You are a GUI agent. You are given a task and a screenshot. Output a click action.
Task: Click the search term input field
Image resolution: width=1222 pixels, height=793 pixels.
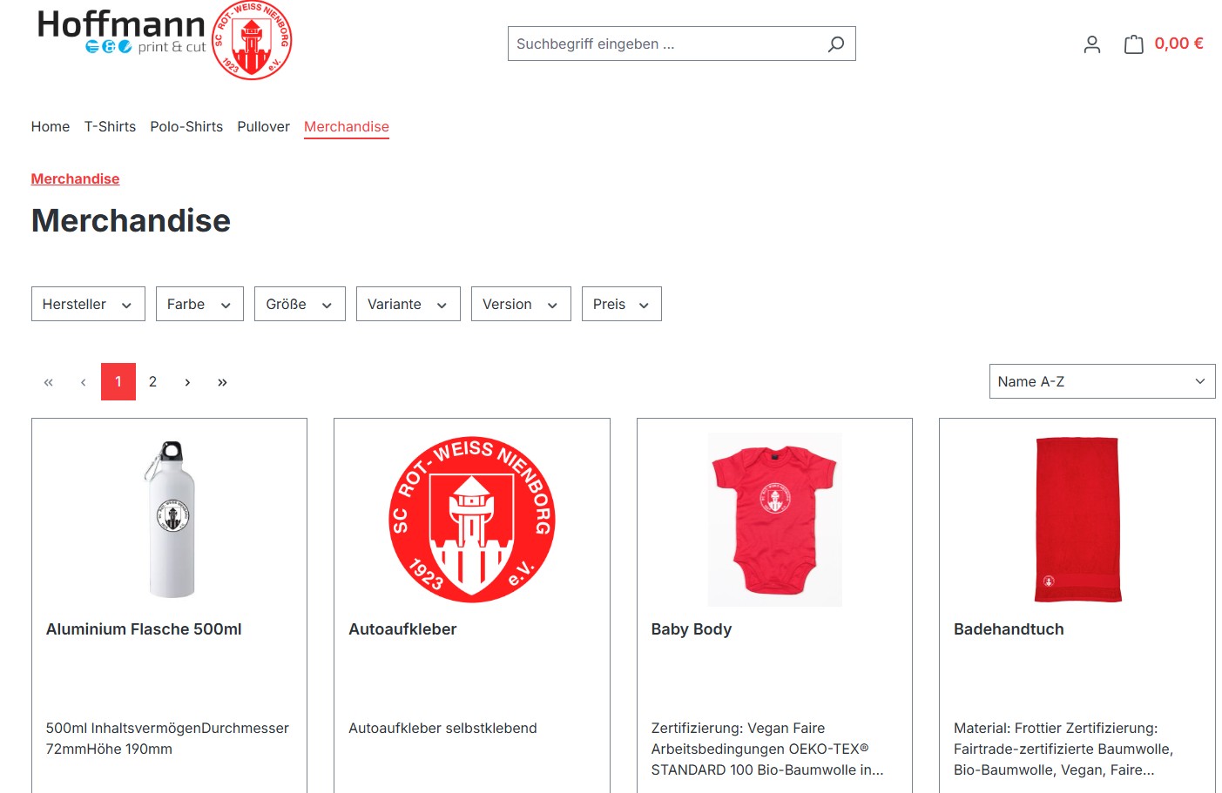pos(665,44)
